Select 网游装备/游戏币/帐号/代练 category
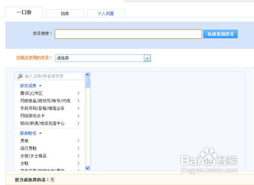254x185 pixels. tap(45, 101)
